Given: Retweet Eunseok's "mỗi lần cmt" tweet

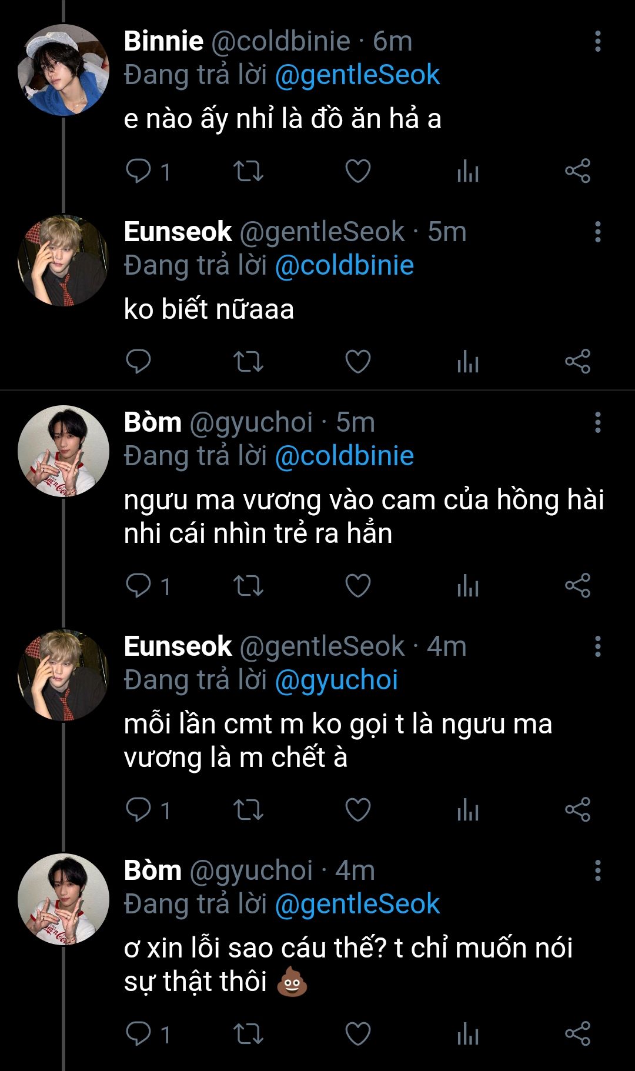Looking at the screenshot, I should tap(248, 810).
